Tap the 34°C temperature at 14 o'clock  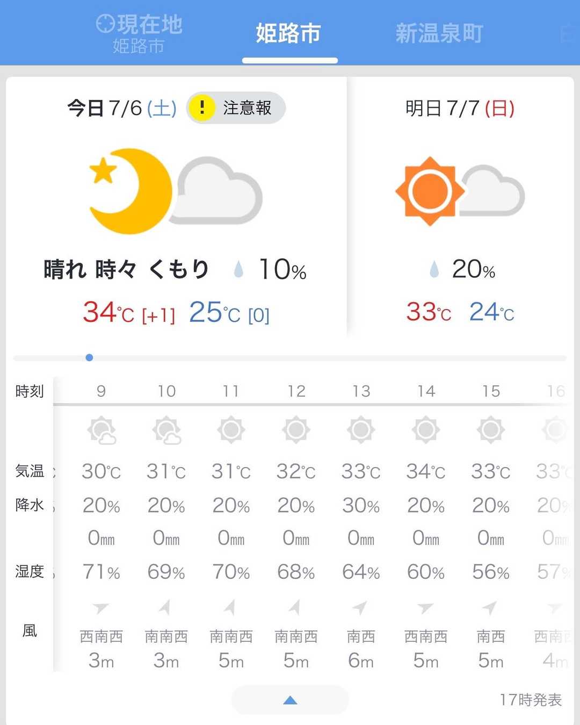pos(425,472)
